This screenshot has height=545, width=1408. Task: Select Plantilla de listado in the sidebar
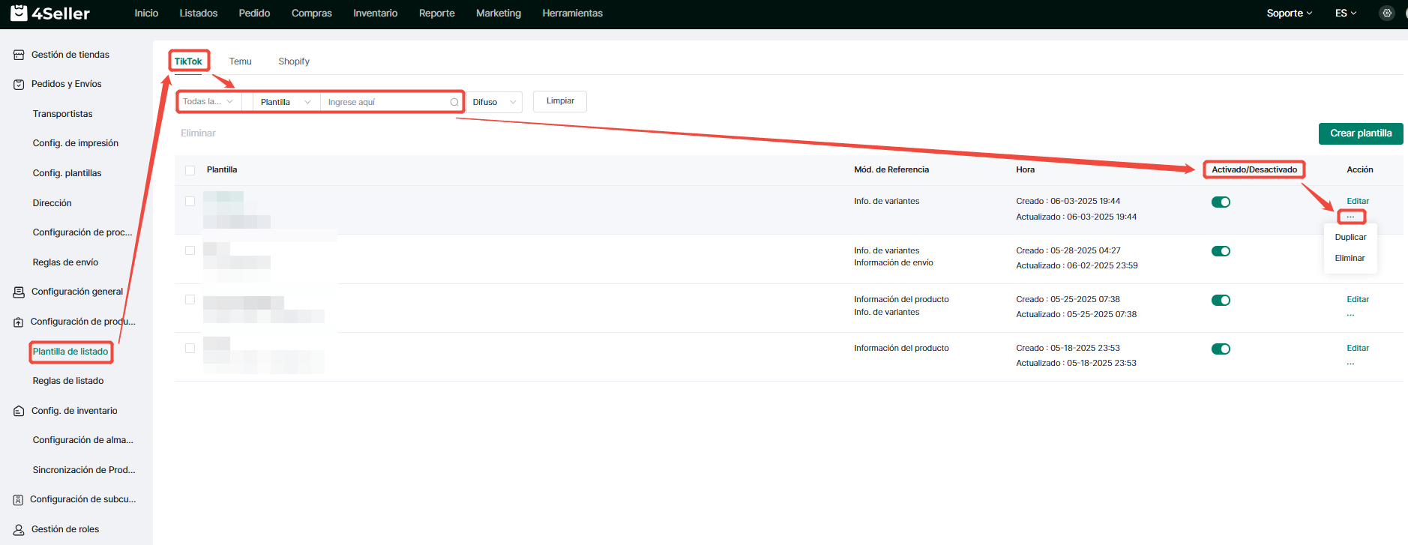click(x=70, y=352)
